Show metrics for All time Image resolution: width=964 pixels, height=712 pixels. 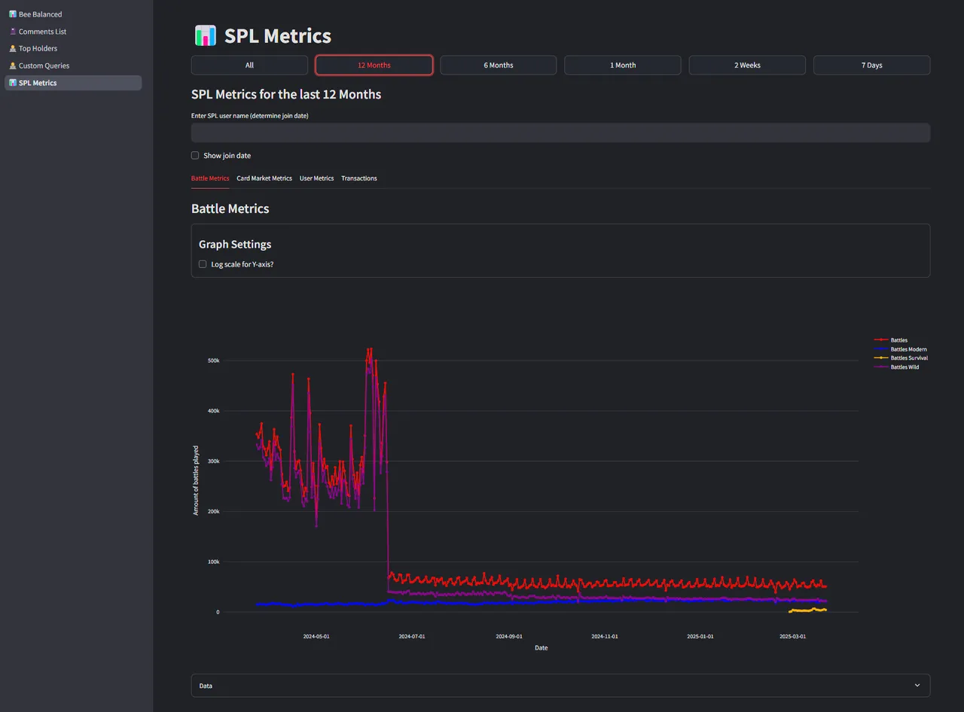click(249, 65)
